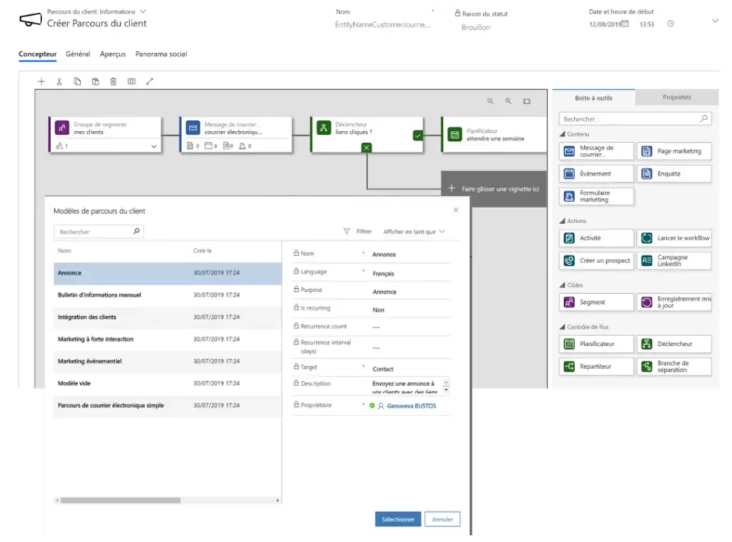
Task: Select the Déclencheur tile icon on canvas
Action: point(324,127)
